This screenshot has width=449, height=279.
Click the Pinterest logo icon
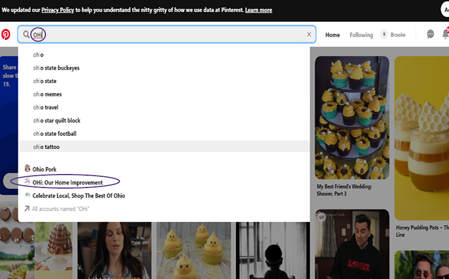tap(6, 34)
